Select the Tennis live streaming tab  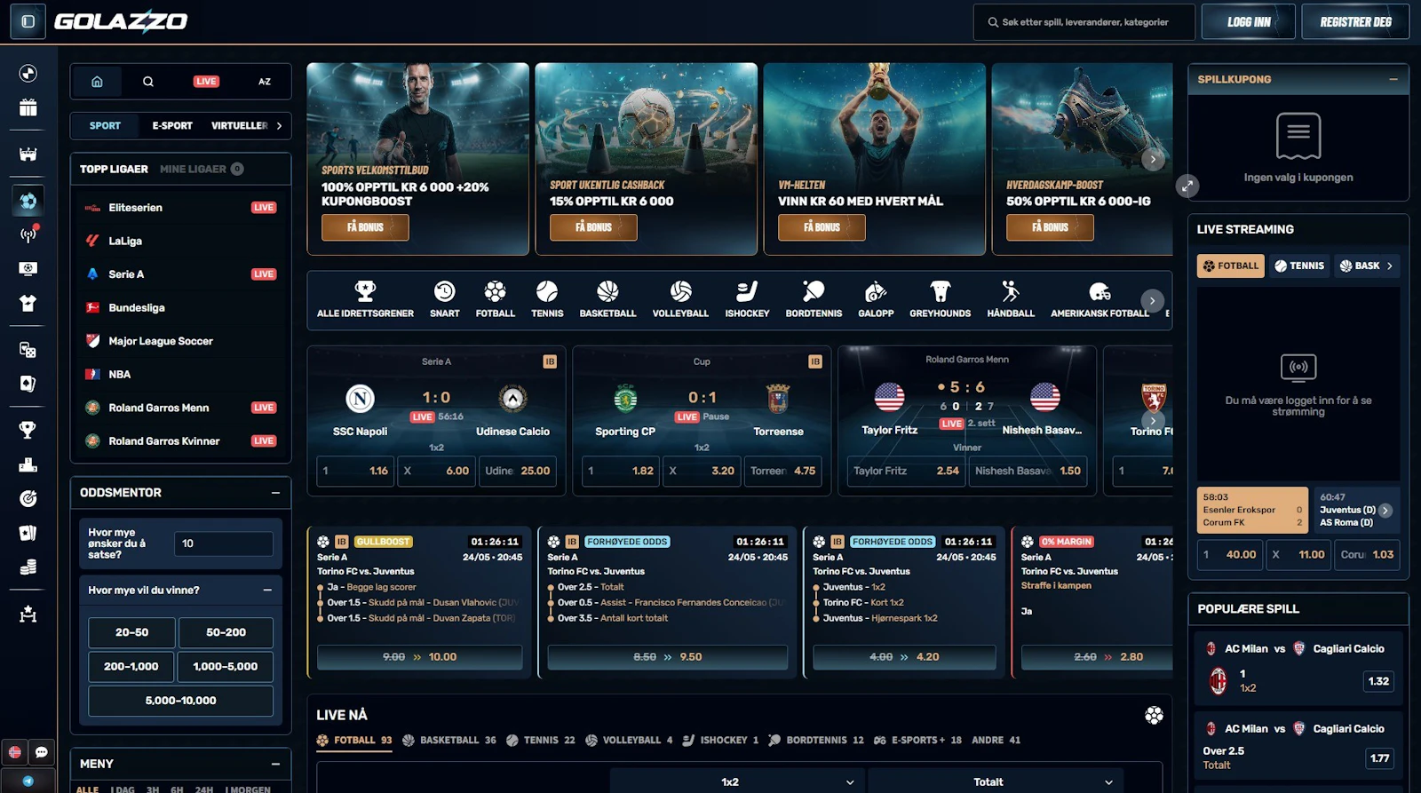tap(1299, 266)
